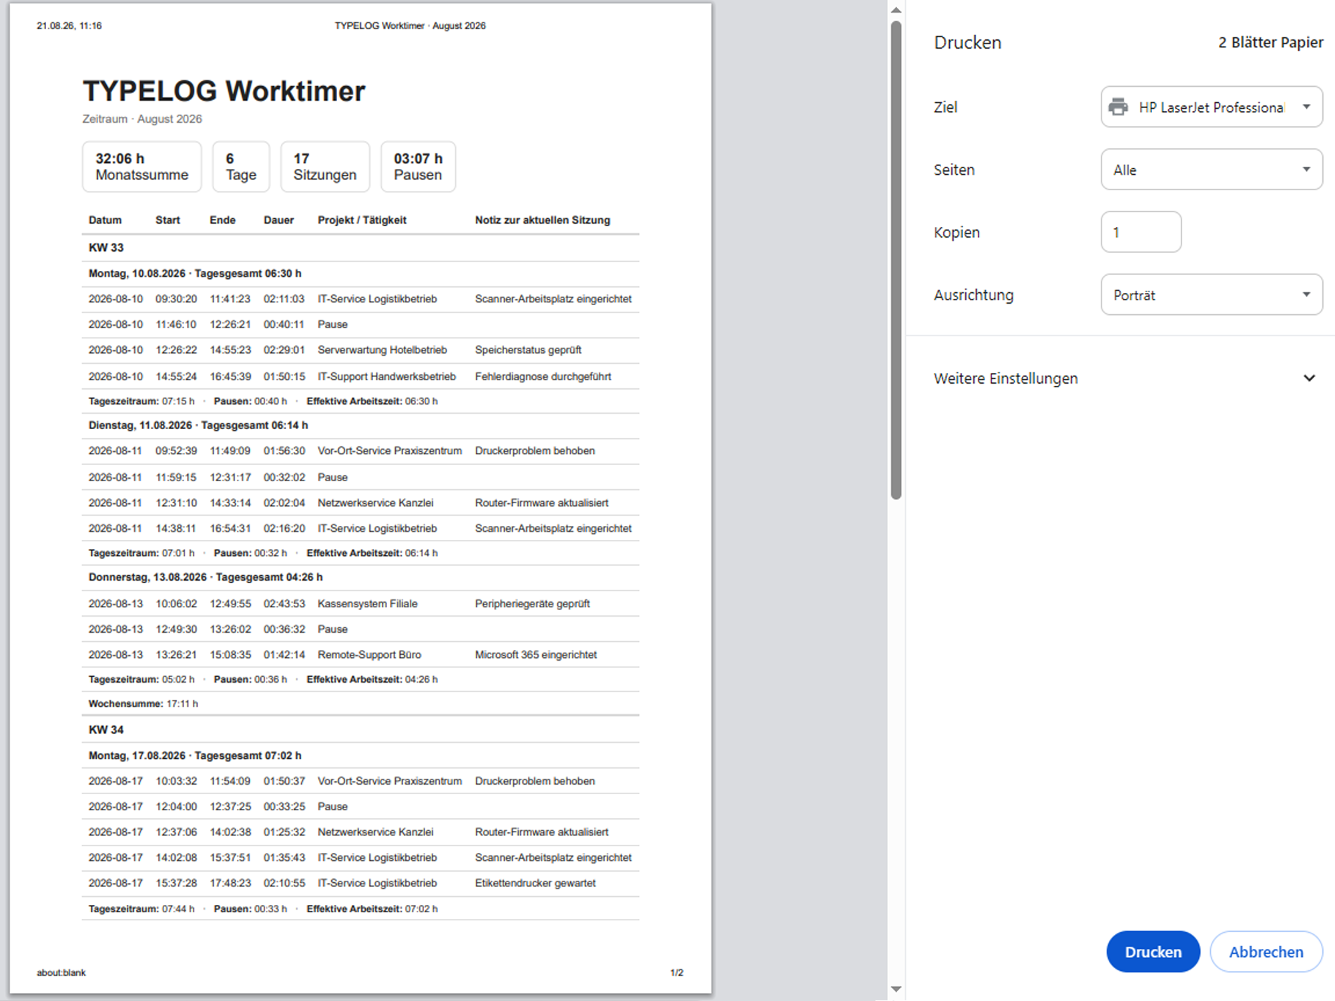
Task: Click the chevron beside Weitere Einstellungen
Action: (x=1309, y=378)
